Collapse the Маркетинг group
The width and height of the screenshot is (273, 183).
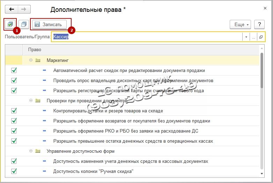[31, 60]
